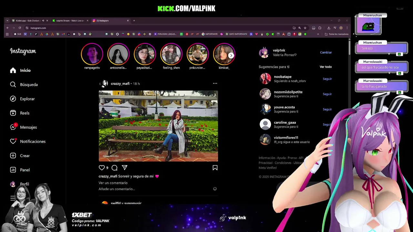
Task: Open victormflores11 profile
Action: click(x=286, y=138)
